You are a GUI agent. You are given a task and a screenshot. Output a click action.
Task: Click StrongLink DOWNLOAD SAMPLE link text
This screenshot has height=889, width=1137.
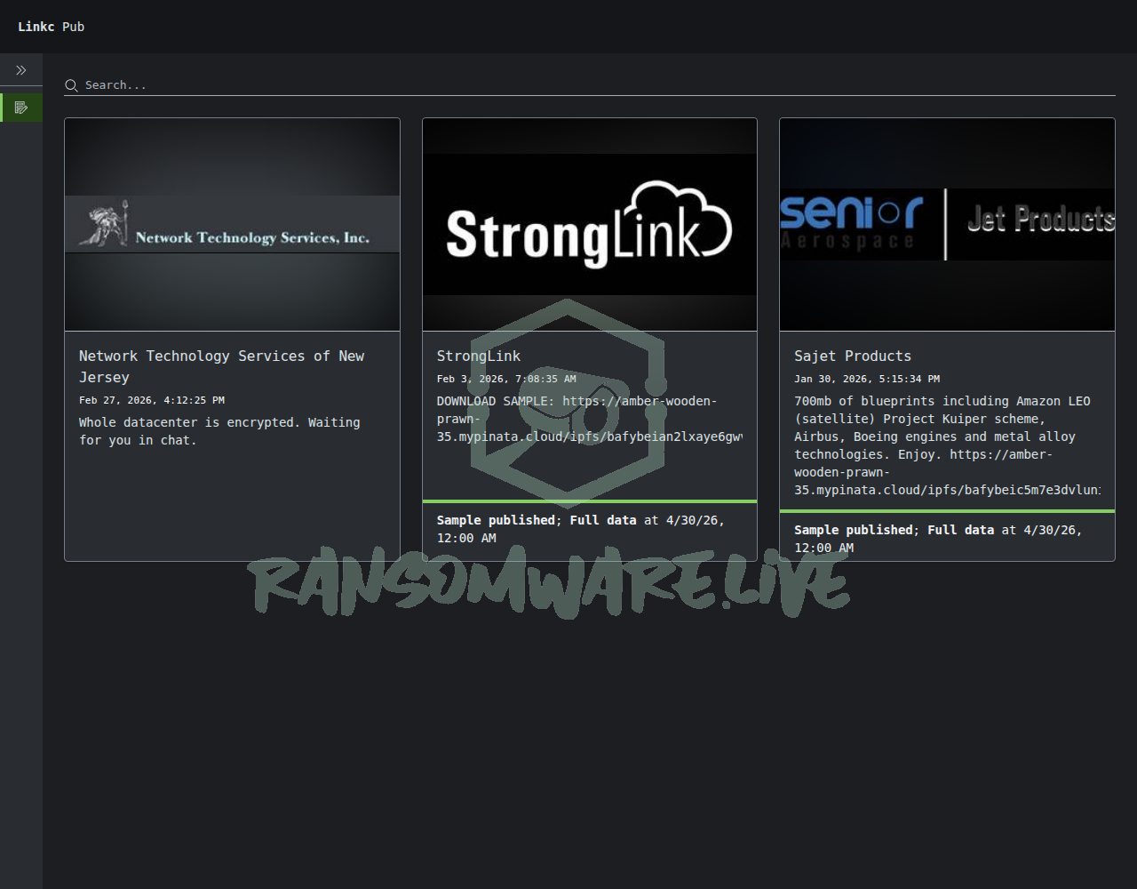coord(589,419)
